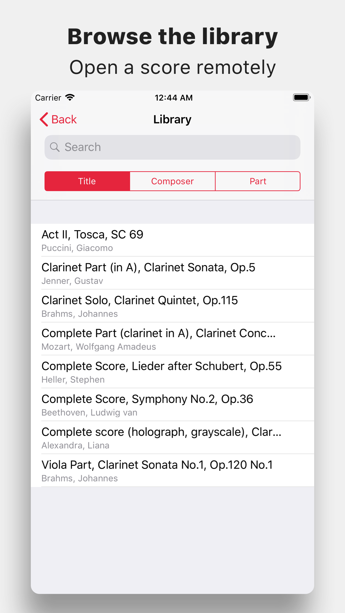This screenshot has width=345, height=613.
Task: Tap the battery indicator icon
Action: (301, 97)
